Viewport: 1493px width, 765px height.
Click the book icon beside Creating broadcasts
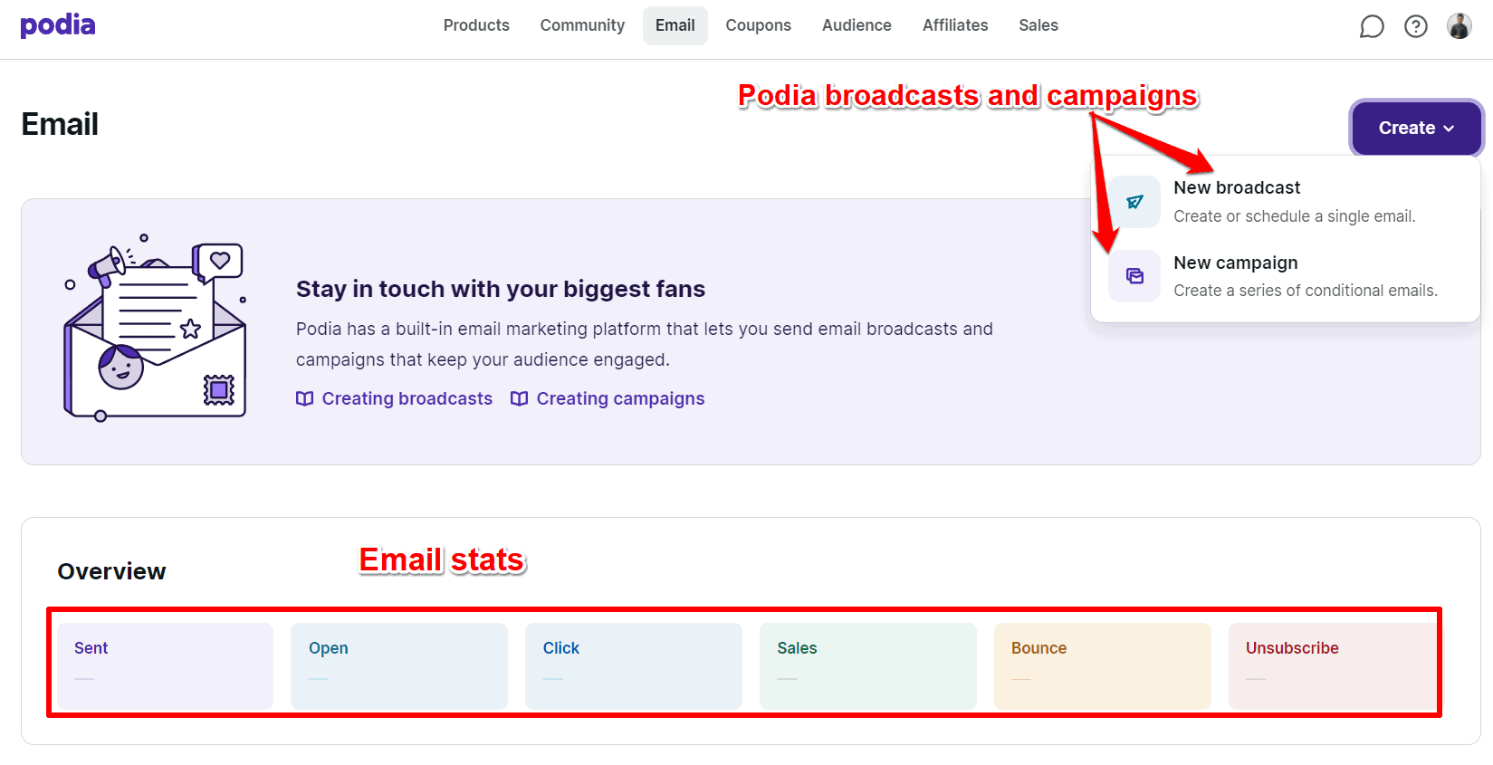tap(304, 398)
